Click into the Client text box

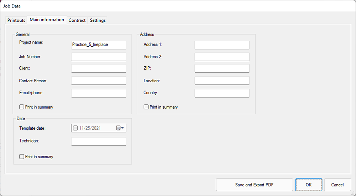(x=99, y=68)
